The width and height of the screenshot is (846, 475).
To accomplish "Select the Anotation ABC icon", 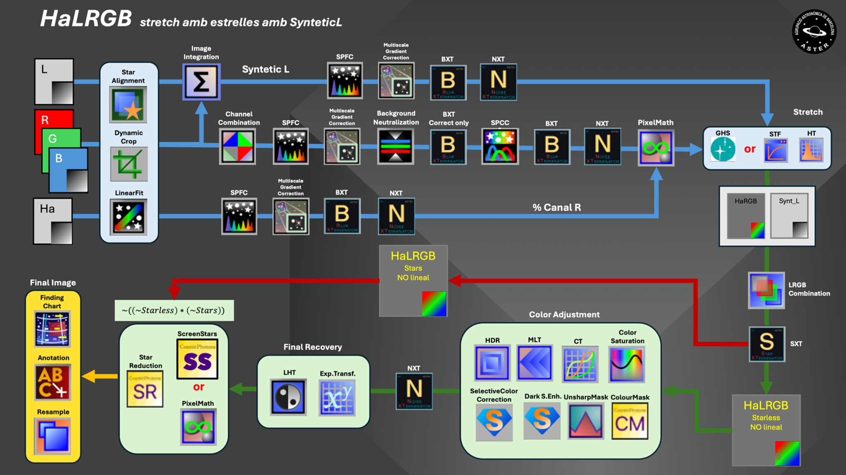I will tap(52, 382).
